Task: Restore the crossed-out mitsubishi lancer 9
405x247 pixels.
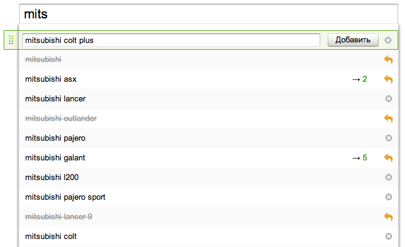Action: [x=388, y=217]
